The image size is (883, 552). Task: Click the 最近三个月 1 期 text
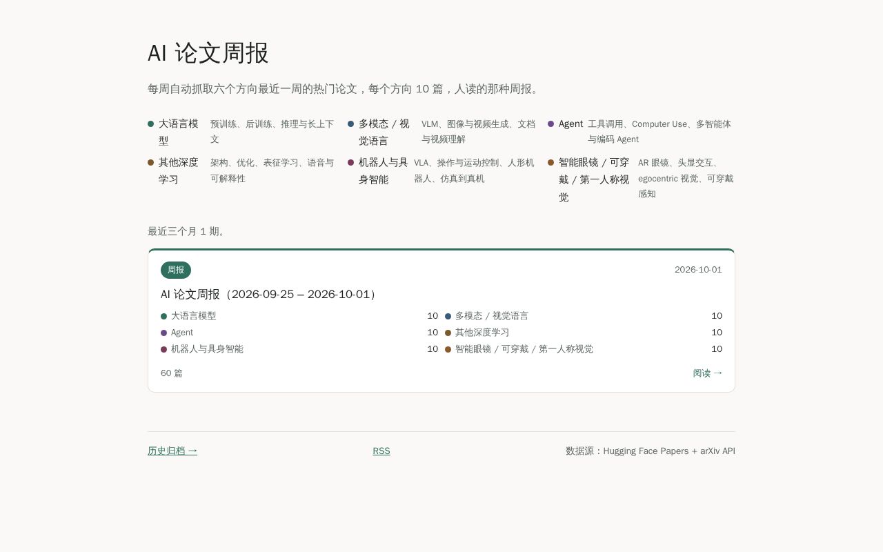click(x=186, y=231)
